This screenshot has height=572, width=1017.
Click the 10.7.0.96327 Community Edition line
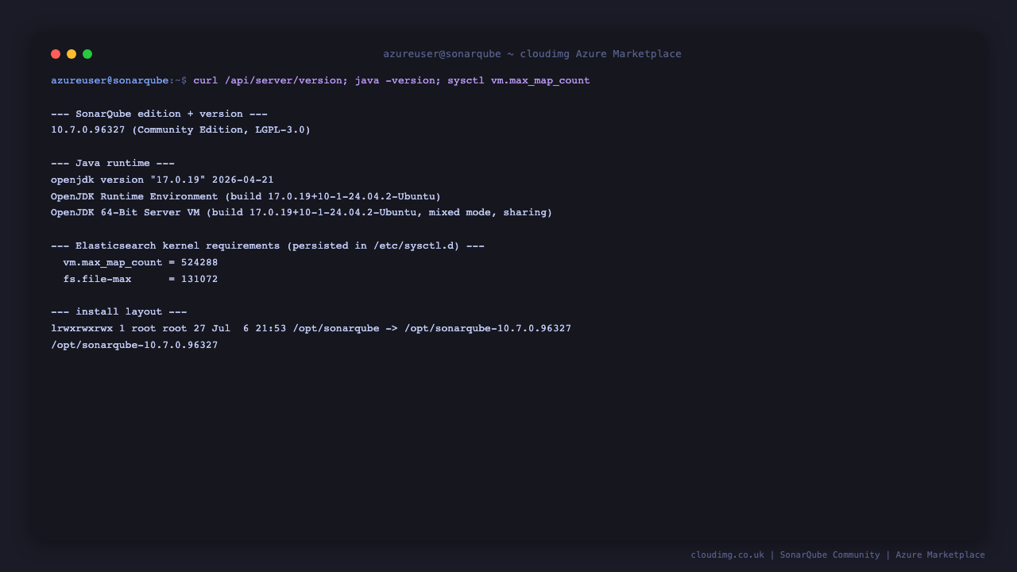(181, 129)
